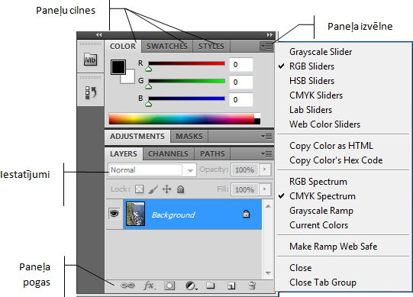Image resolution: width=413 pixels, height=297 pixels.
Task: Add a layer style with fx icon
Action: [x=150, y=286]
